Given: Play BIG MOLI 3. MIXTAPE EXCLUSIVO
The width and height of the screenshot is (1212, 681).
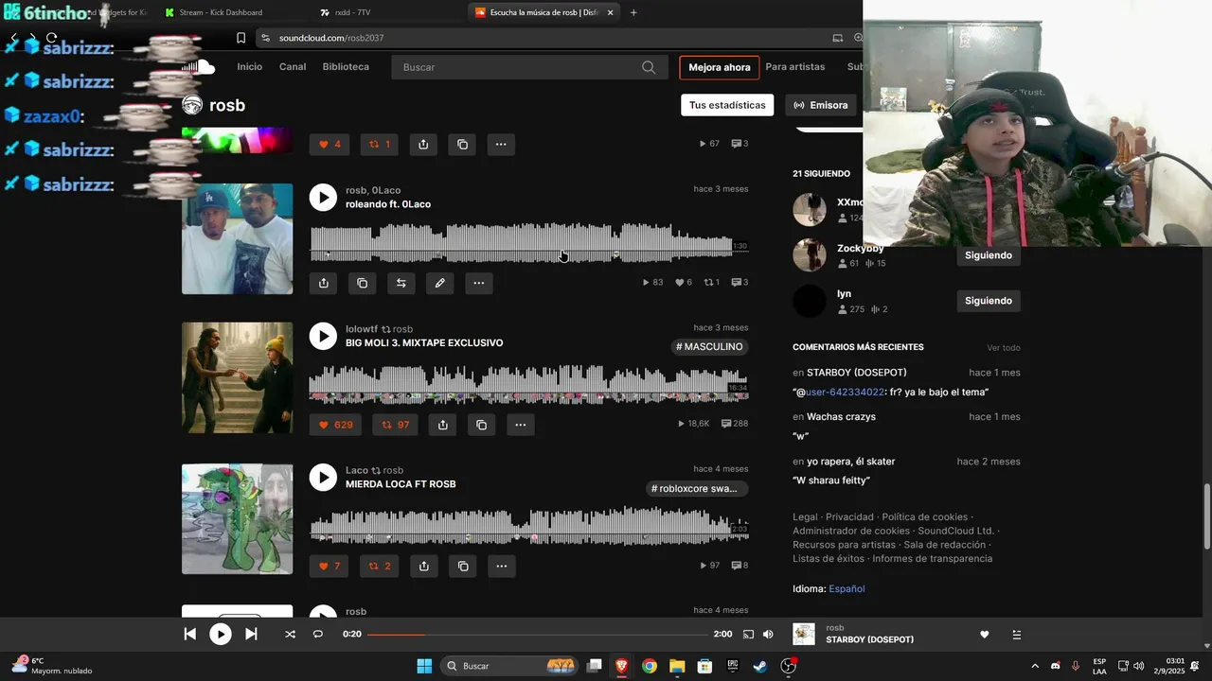Looking at the screenshot, I should tap(323, 336).
